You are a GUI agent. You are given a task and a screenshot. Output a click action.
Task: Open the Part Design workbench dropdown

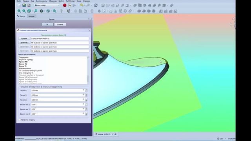(x=47, y=5)
